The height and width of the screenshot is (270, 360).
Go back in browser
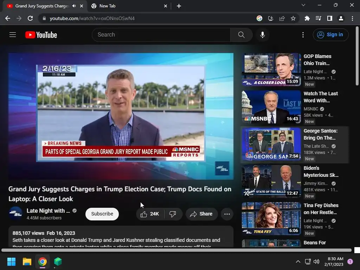8,18
